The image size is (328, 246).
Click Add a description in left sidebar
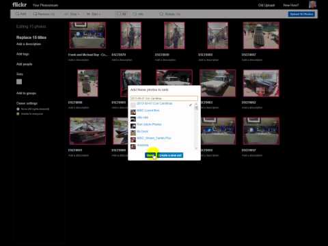[x=29, y=44]
